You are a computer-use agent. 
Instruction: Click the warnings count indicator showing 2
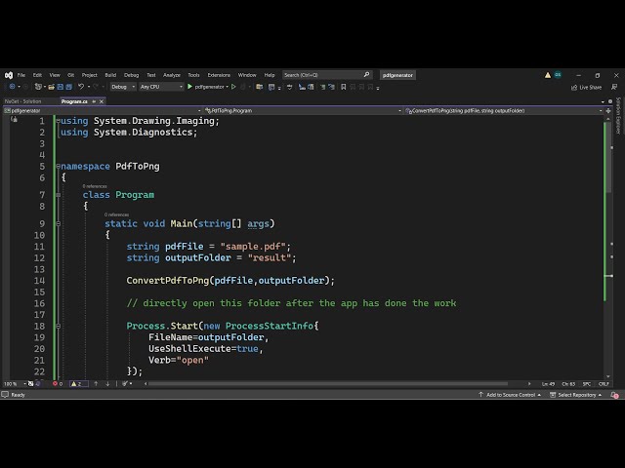(x=76, y=384)
